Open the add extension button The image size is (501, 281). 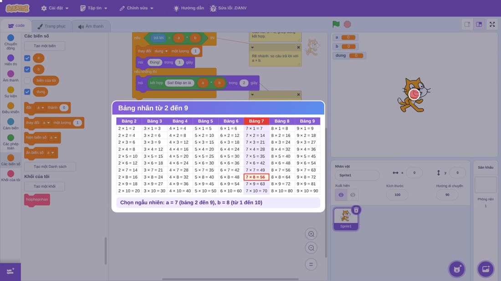point(10,272)
